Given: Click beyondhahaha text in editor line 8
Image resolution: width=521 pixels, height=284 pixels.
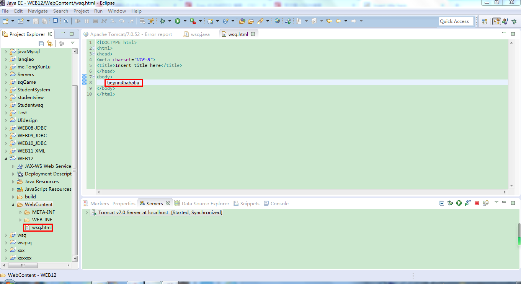Looking at the screenshot, I should (x=123, y=83).
